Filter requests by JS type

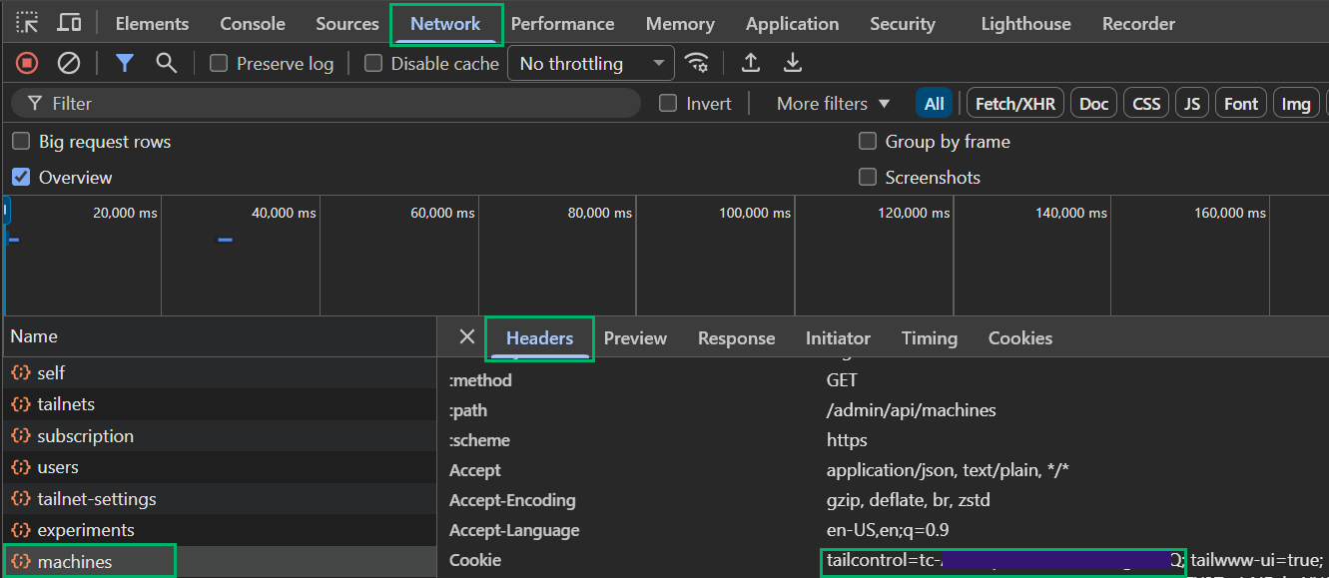click(1192, 103)
